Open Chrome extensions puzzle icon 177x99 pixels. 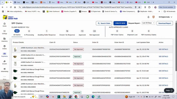coord(149,7)
